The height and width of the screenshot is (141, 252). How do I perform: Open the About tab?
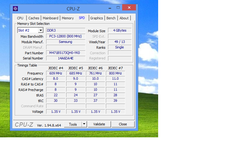124,18
